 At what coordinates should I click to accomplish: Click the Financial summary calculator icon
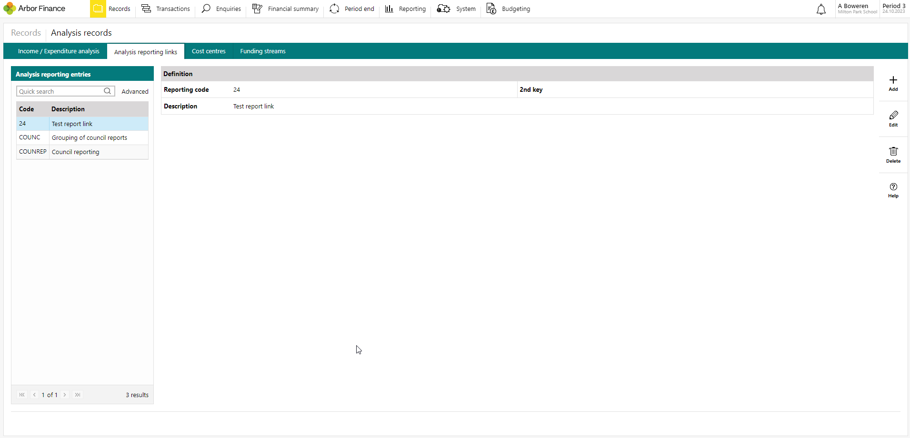[257, 9]
